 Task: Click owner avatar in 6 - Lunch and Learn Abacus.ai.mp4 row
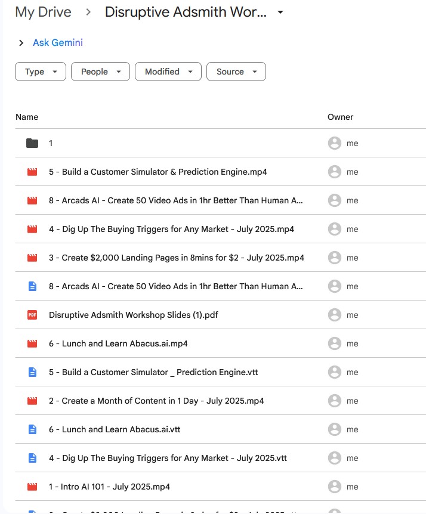335,343
